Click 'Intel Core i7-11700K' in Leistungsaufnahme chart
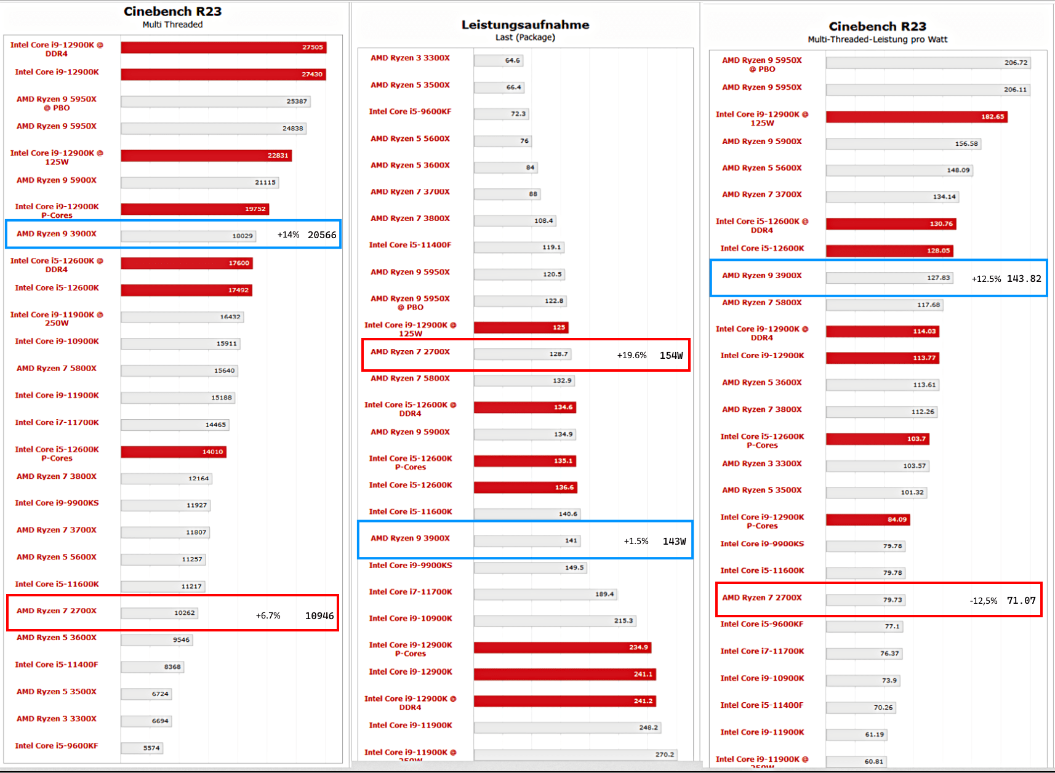 point(410,593)
